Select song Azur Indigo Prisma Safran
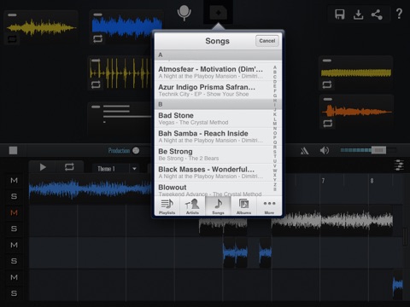The image size is (410, 307). [214, 90]
